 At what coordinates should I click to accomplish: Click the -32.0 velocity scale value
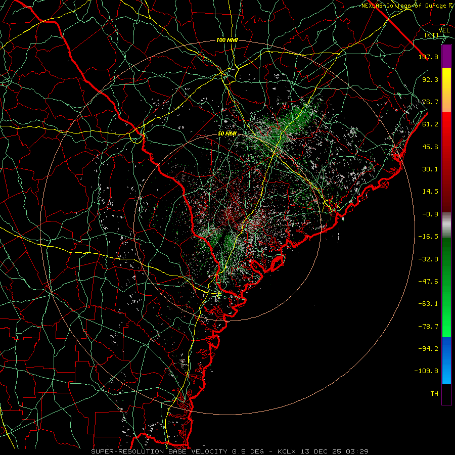tap(428, 259)
